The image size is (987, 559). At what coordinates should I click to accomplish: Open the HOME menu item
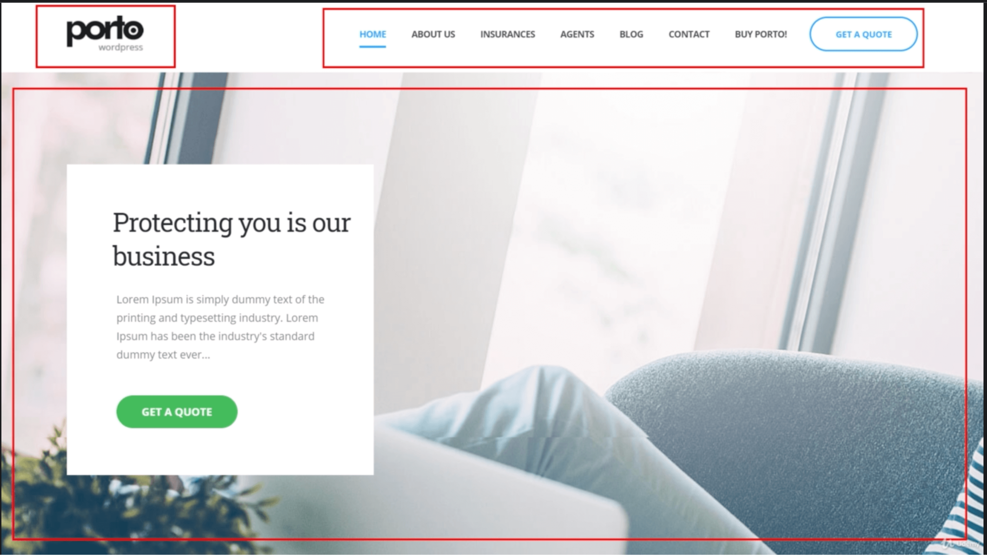point(372,34)
